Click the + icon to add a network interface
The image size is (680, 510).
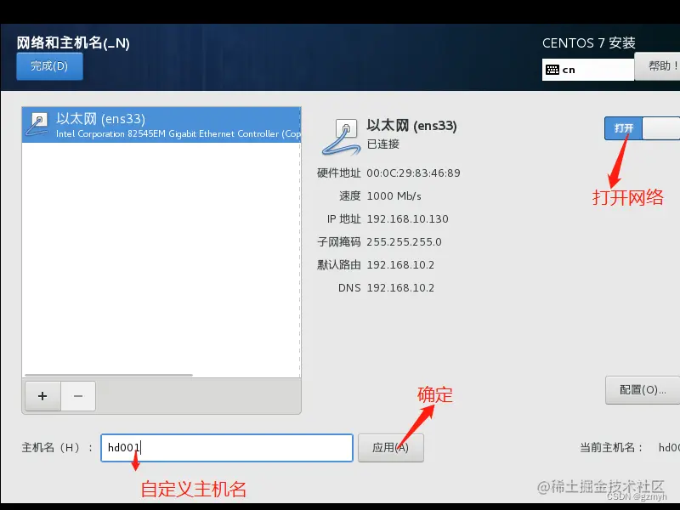42,395
